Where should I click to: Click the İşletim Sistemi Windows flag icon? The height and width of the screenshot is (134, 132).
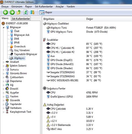point(7,66)
